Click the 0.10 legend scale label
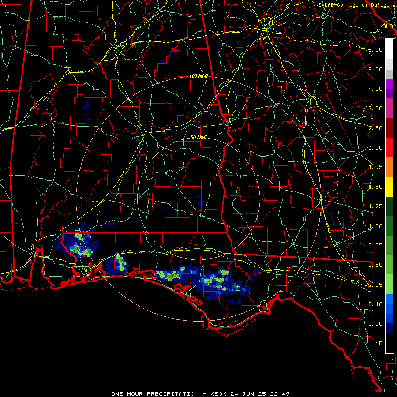 point(375,304)
